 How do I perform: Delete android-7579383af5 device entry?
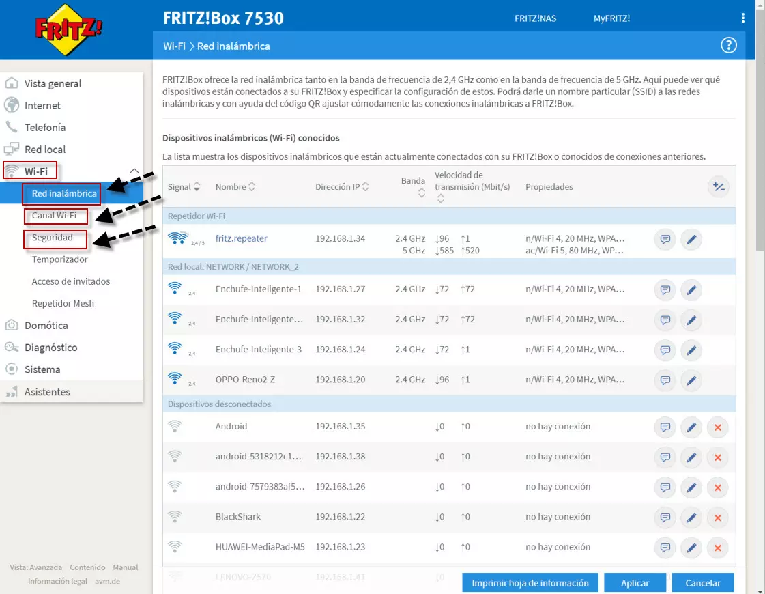(718, 487)
